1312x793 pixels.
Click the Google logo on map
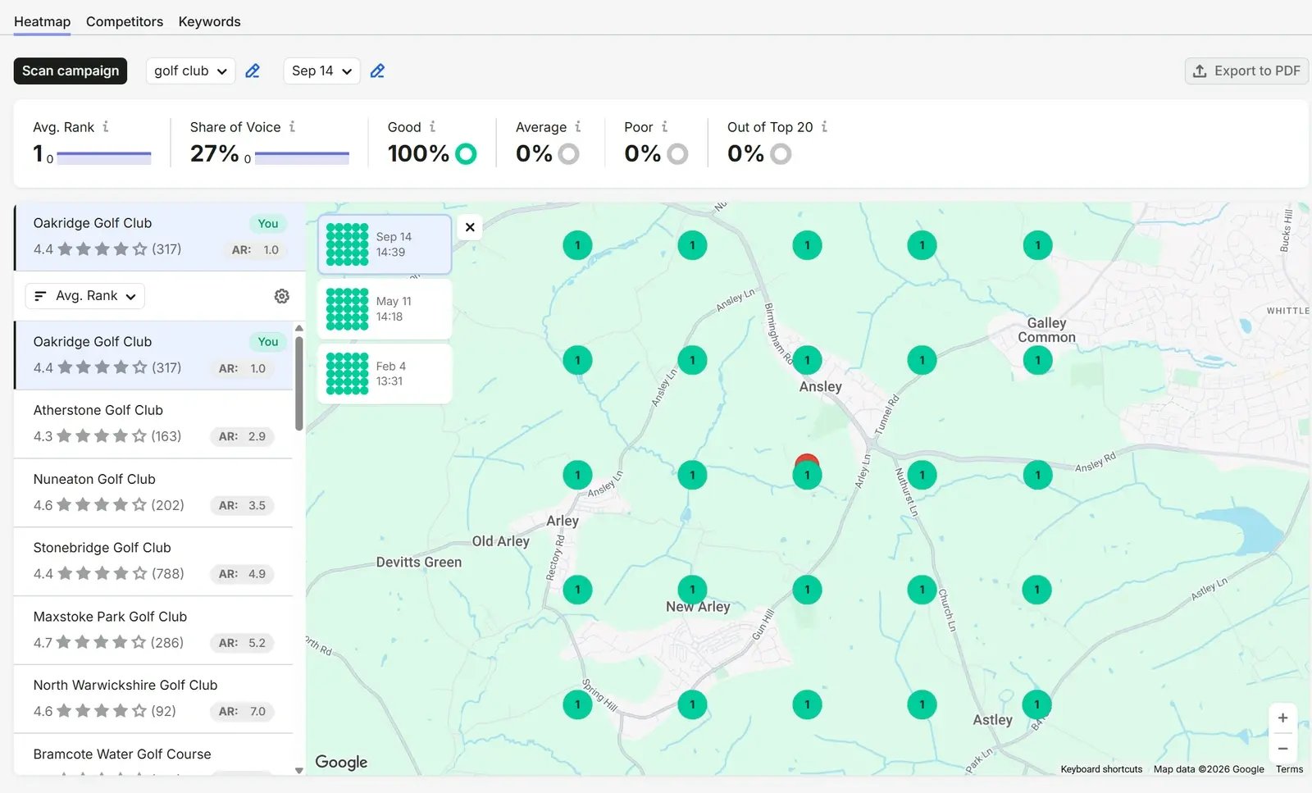click(x=341, y=762)
